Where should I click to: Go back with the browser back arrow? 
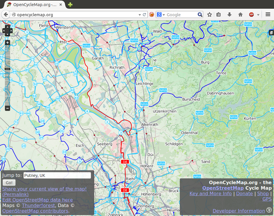tap(6, 14)
